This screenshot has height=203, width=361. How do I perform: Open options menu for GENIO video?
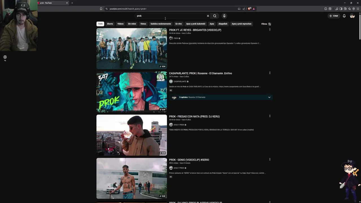point(270,160)
